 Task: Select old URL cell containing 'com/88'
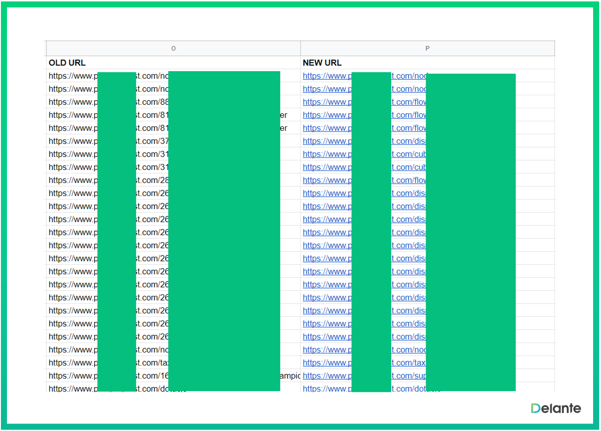pos(73,102)
